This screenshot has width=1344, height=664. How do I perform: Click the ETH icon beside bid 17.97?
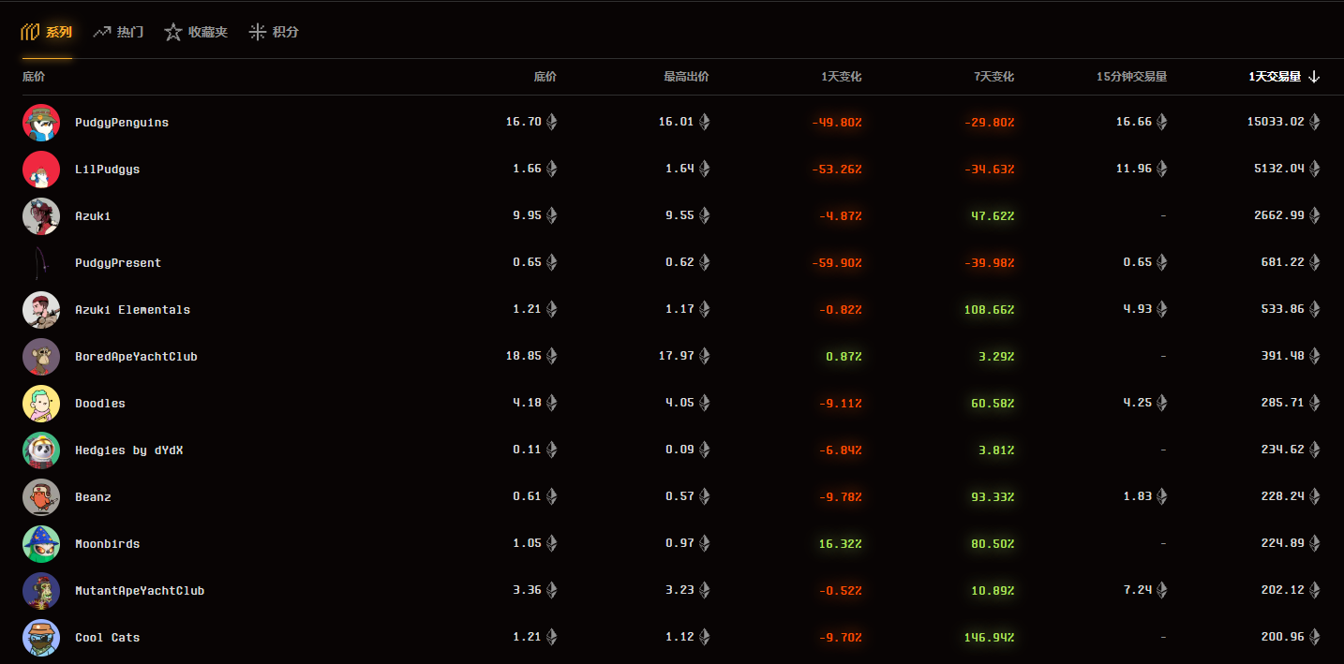point(704,356)
